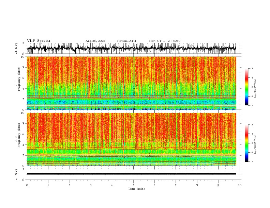This screenshot has height=208, width=270.
Task: Click the '-3' value on upper colorbar
Action: pos(251,68)
